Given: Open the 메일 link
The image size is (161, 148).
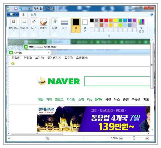Looking at the screenshot, I should 41,99.
